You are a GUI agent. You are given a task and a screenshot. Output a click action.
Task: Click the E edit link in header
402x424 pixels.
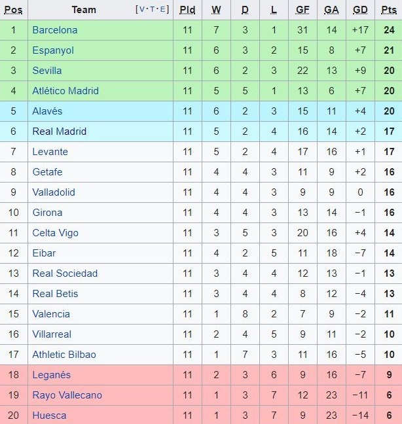click(x=162, y=10)
